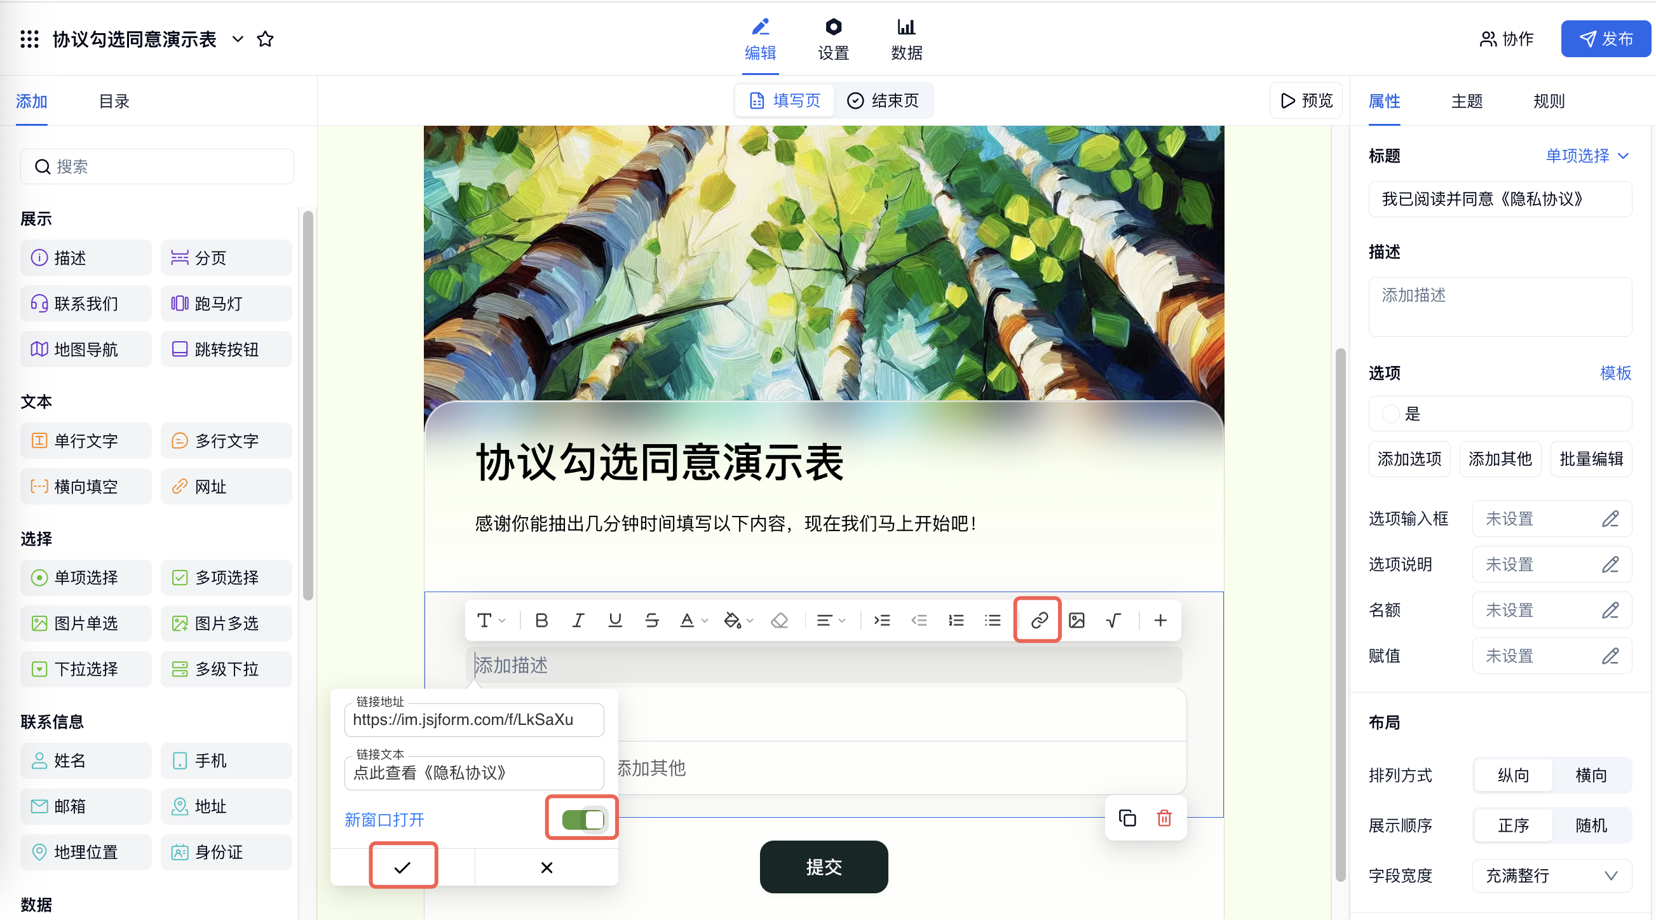This screenshot has height=920, width=1656.
Task: Add a 跳转按钮 component
Action: (x=226, y=349)
